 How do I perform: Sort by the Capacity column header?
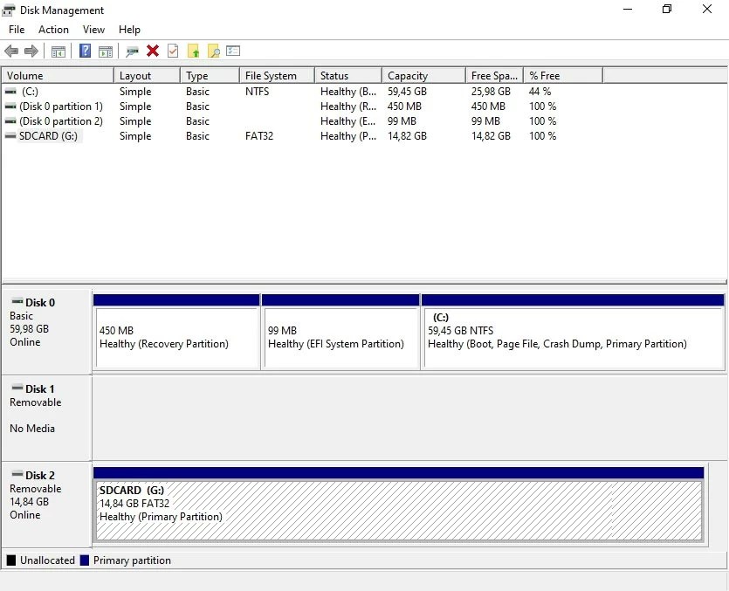(x=424, y=75)
